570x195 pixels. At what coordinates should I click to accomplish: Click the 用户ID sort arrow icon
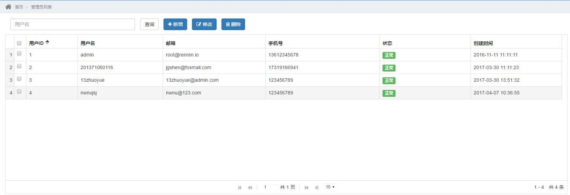coord(47,42)
